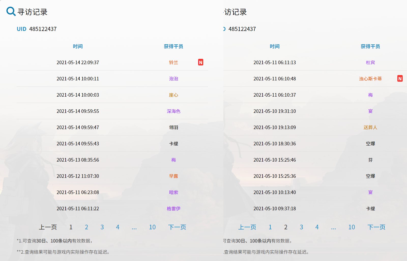407x261 pixels.
Task: Click the timestamp 2021-05-10 15:25:46
Action: tap(275, 160)
